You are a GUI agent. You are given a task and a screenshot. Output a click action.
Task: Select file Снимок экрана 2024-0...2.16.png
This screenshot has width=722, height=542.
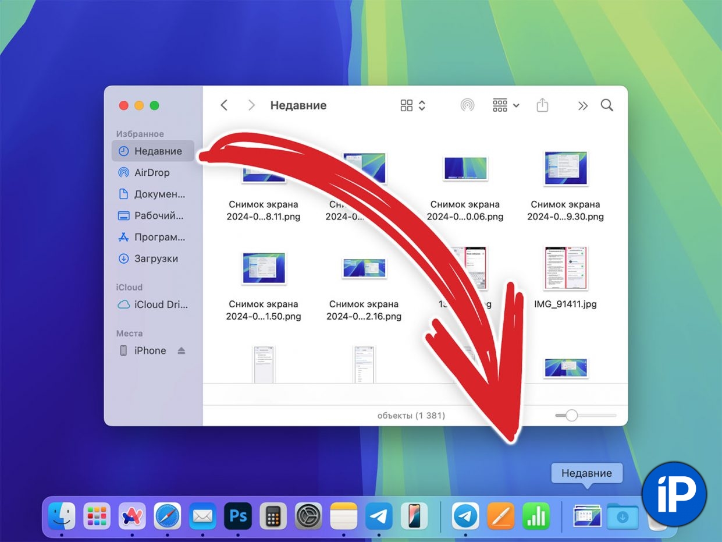click(x=364, y=310)
